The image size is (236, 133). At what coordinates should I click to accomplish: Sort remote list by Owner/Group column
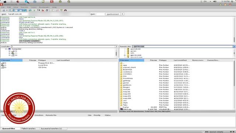213,60
